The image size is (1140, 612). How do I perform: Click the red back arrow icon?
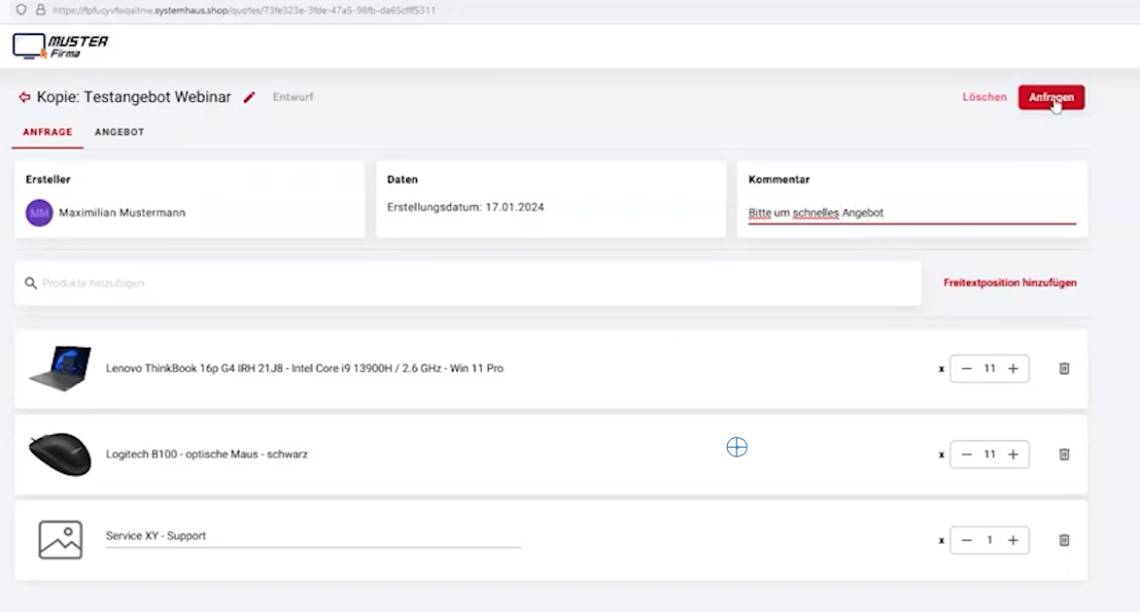24,97
